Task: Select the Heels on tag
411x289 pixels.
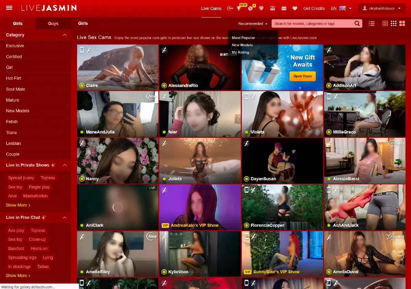Action: pos(39,249)
